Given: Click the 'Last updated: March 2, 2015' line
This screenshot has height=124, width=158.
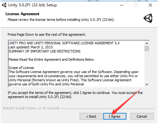Looking at the screenshot, I should click(31, 47).
